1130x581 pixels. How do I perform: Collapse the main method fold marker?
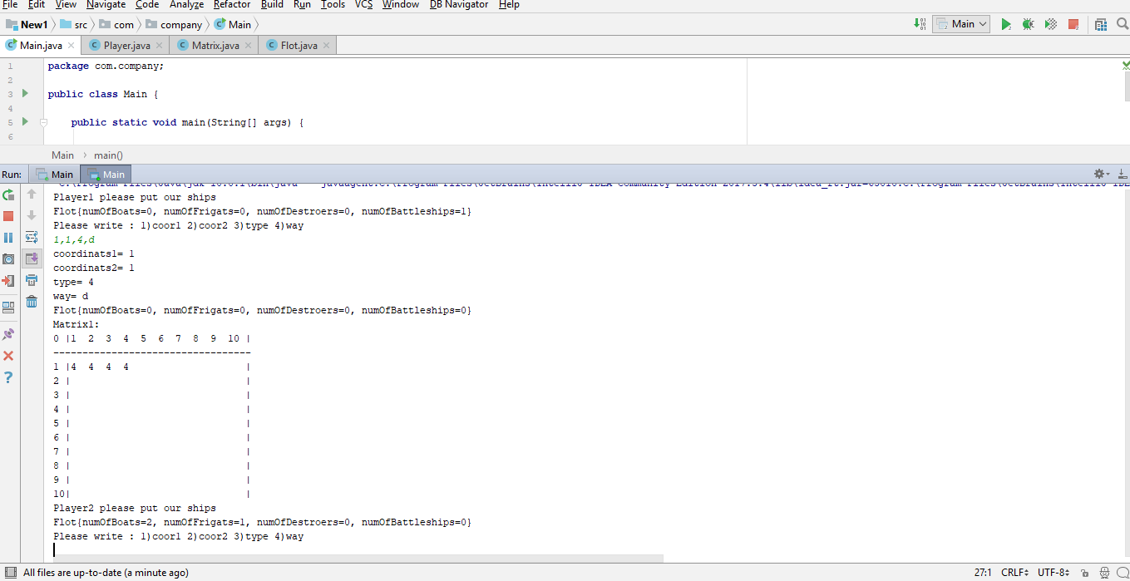(43, 122)
